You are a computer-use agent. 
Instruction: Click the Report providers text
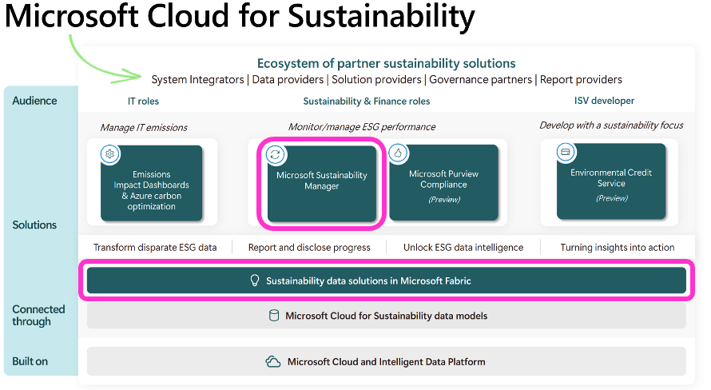581,80
